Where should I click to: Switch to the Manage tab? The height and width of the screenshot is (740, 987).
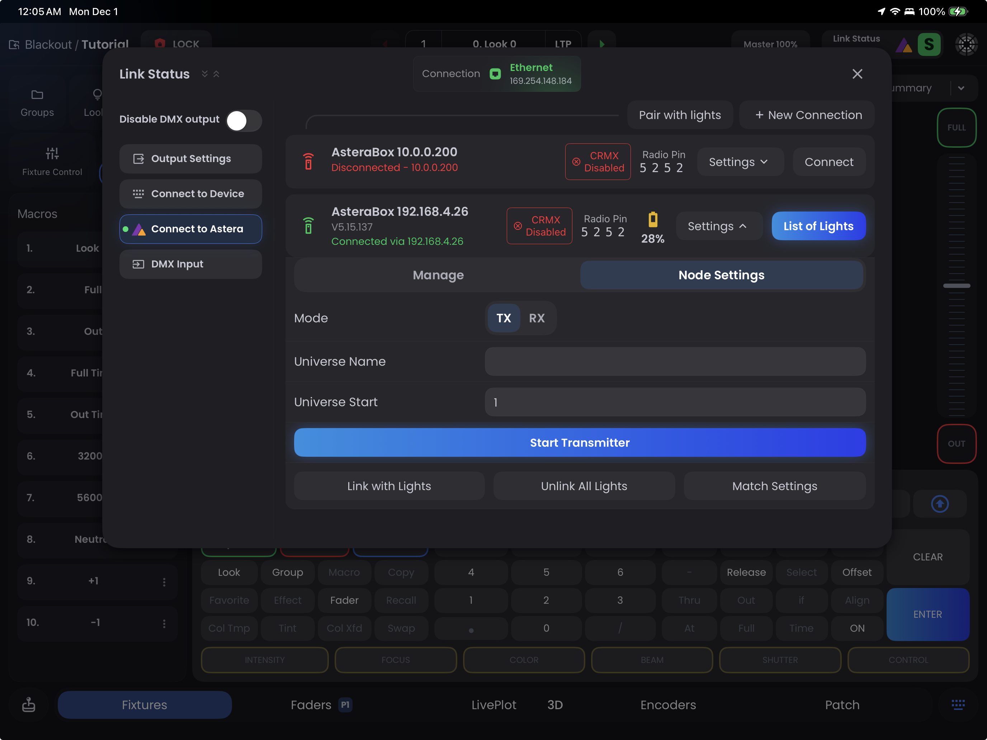pos(438,275)
